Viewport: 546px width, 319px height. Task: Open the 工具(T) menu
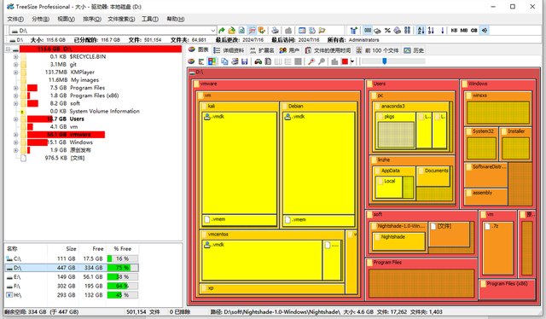click(150, 19)
